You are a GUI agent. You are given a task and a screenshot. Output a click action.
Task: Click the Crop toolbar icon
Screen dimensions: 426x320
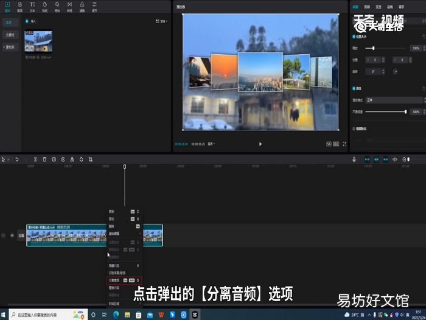91,160
